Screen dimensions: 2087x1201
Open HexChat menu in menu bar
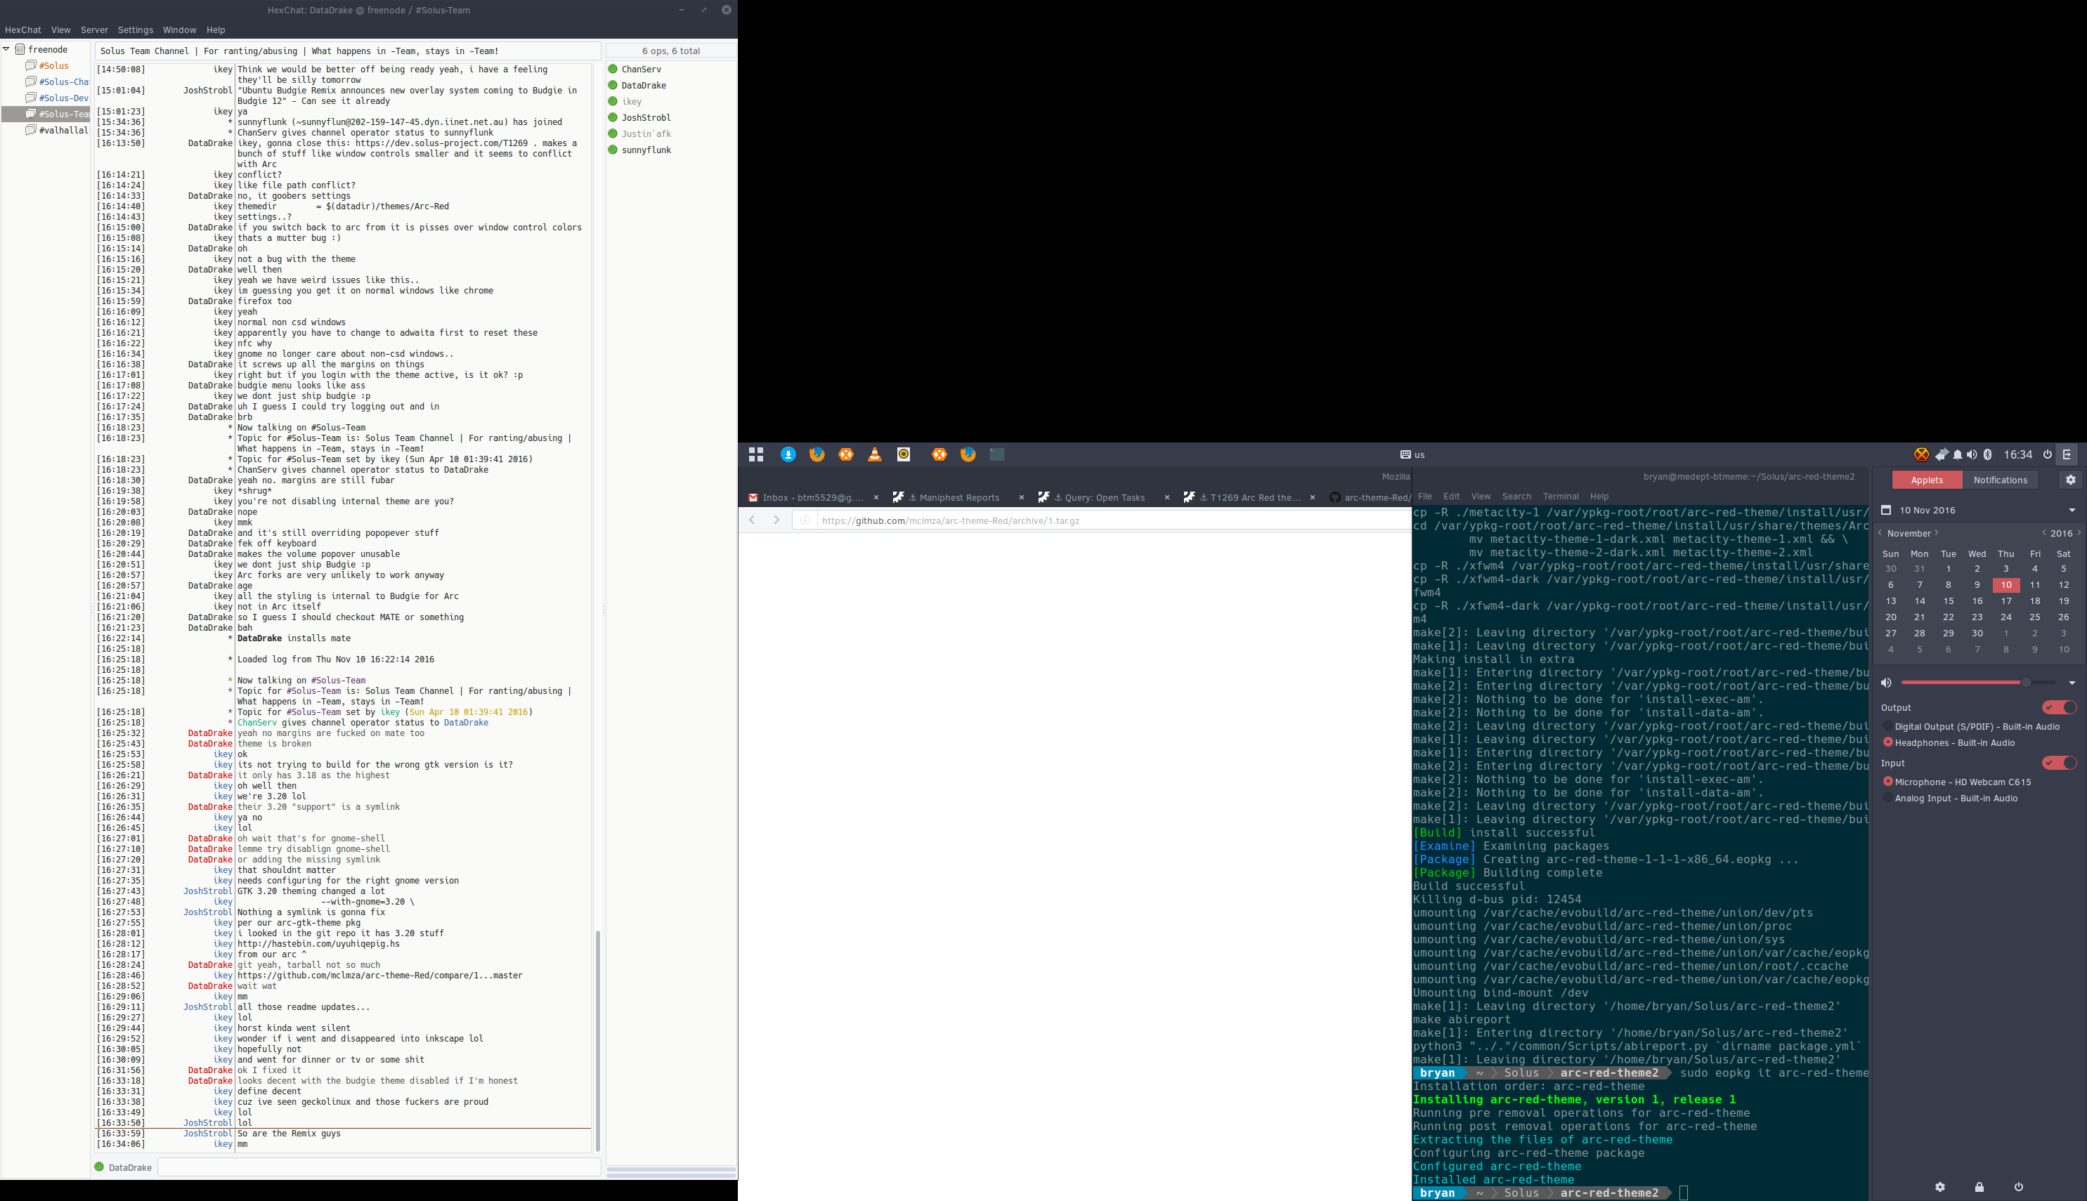tap(23, 29)
